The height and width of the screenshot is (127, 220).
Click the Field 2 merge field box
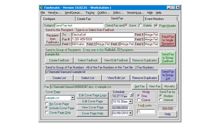[103, 44]
